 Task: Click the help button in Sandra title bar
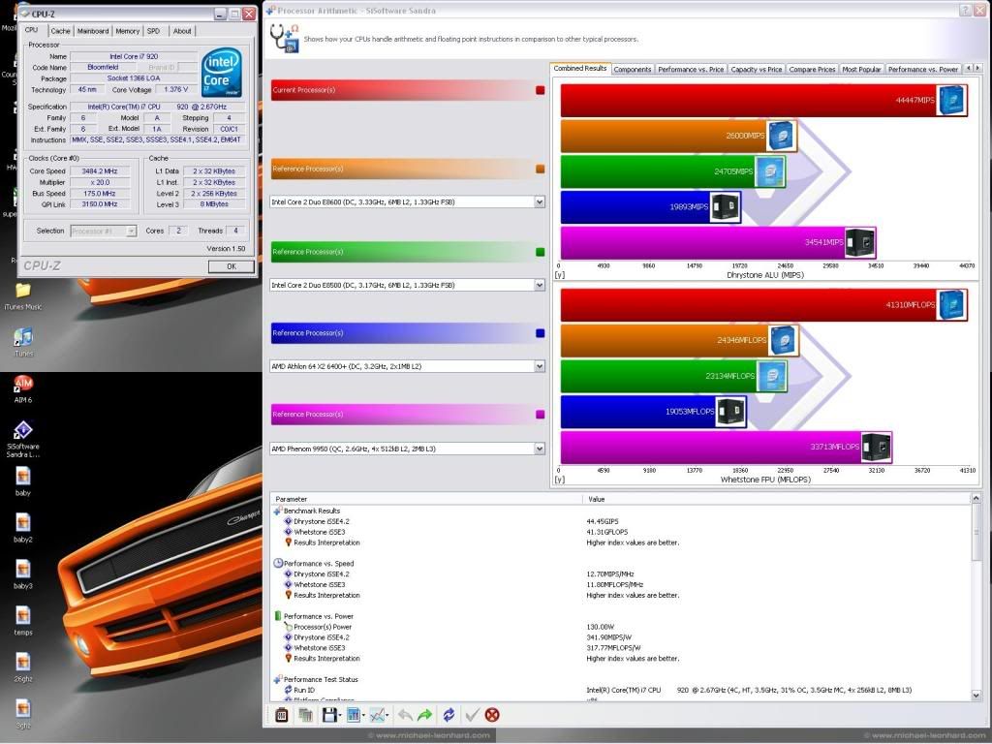pos(965,11)
